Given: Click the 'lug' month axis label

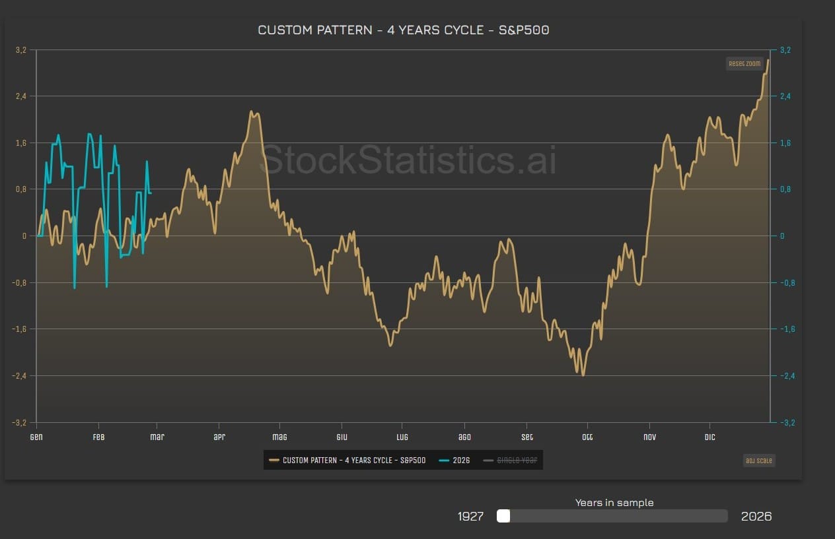Looking at the screenshot, I should pos(402,437).
